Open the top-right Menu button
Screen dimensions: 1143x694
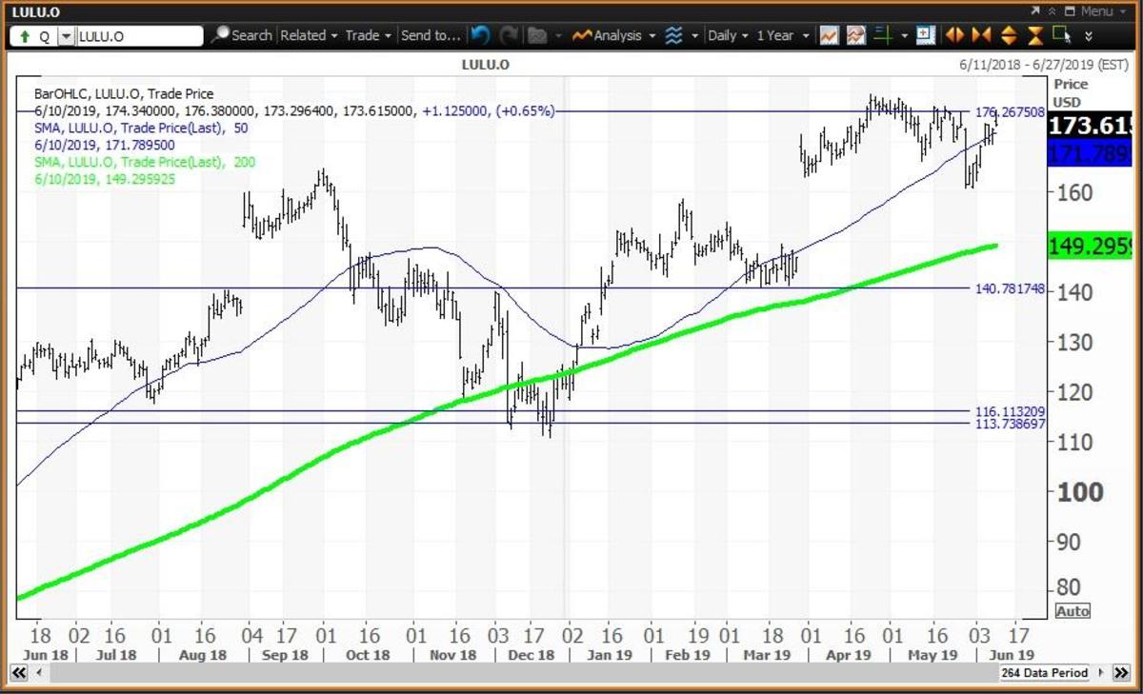[x=1096, y=10]
